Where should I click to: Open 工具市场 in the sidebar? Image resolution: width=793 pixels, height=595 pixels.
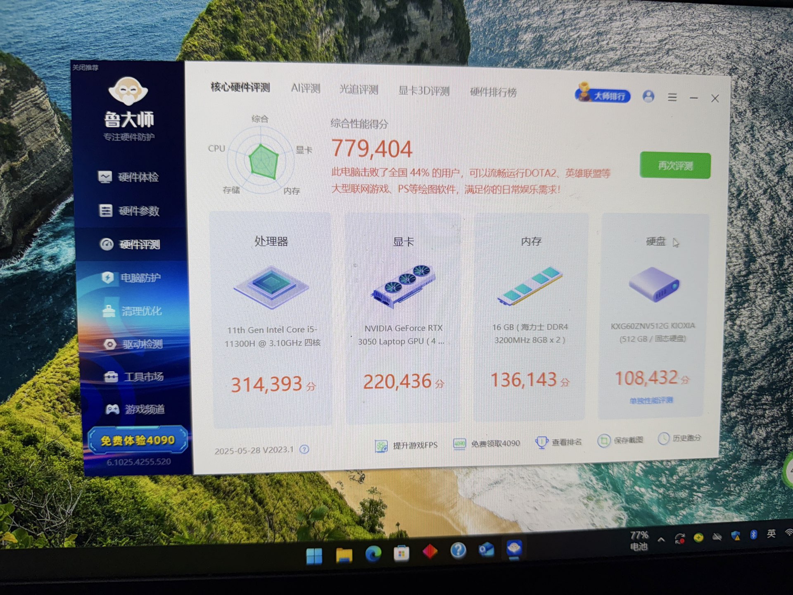click(x=133, y=376)
